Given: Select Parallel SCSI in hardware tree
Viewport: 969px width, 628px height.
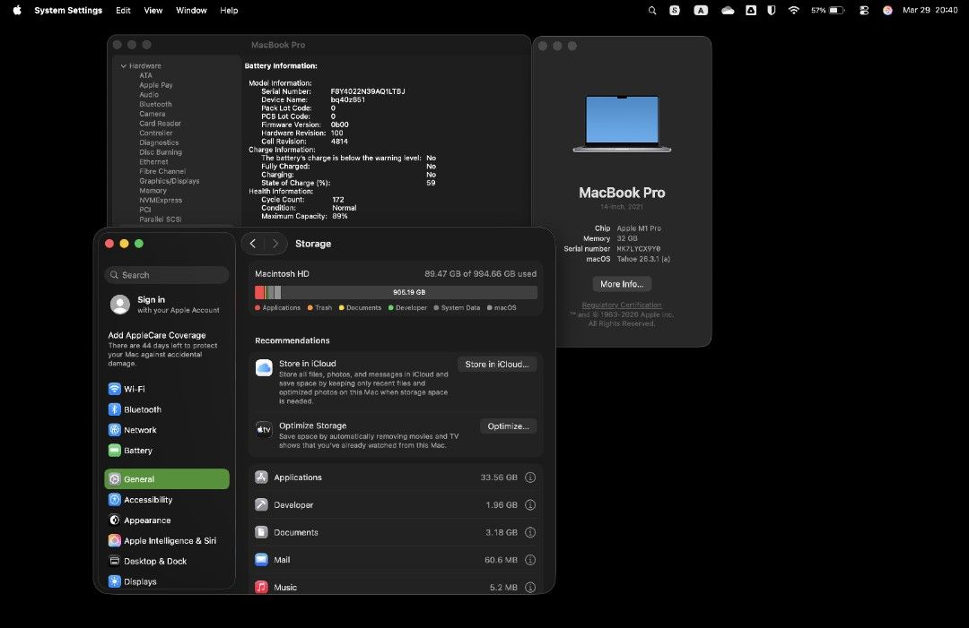Looking at the screenshot, I should tap(160, 219).
